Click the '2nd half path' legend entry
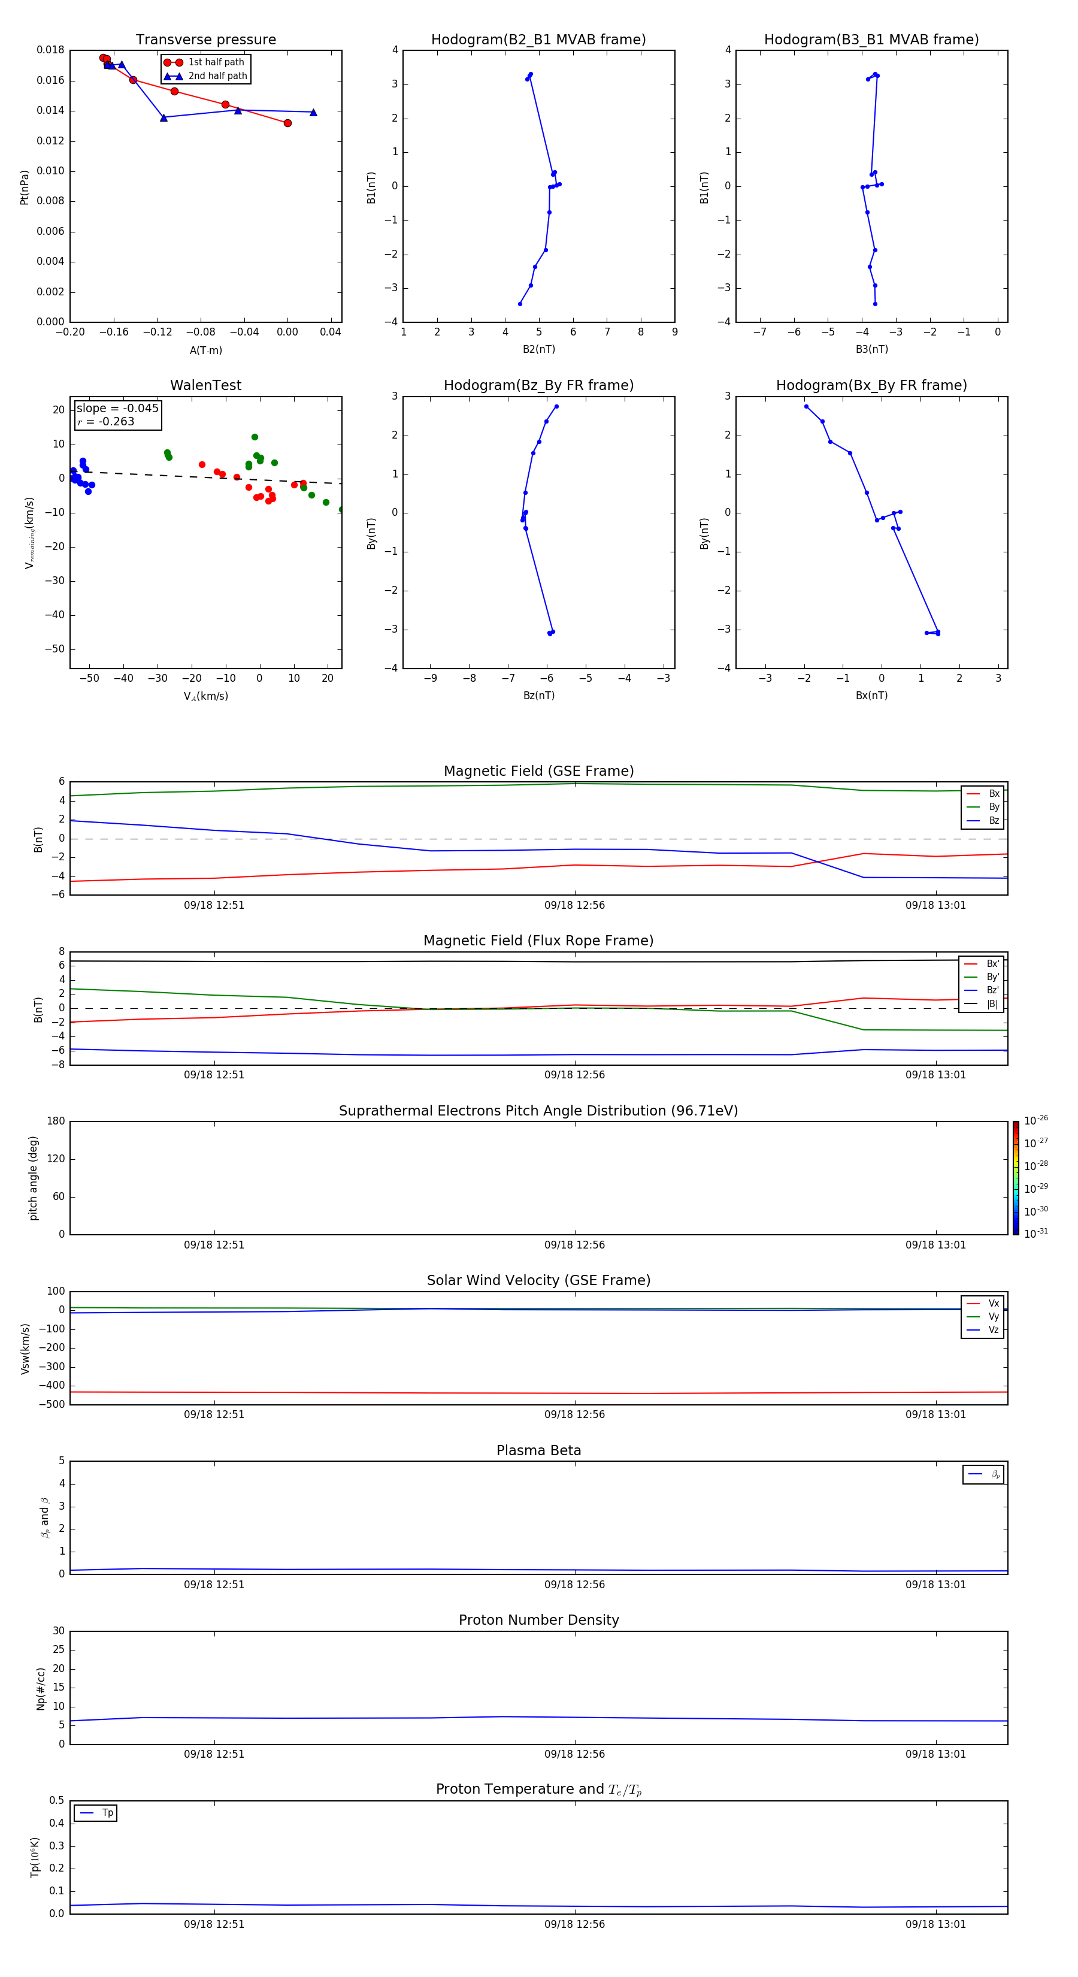The width and height of the screenshot is (1078, 1977). [x=205, y=76]
